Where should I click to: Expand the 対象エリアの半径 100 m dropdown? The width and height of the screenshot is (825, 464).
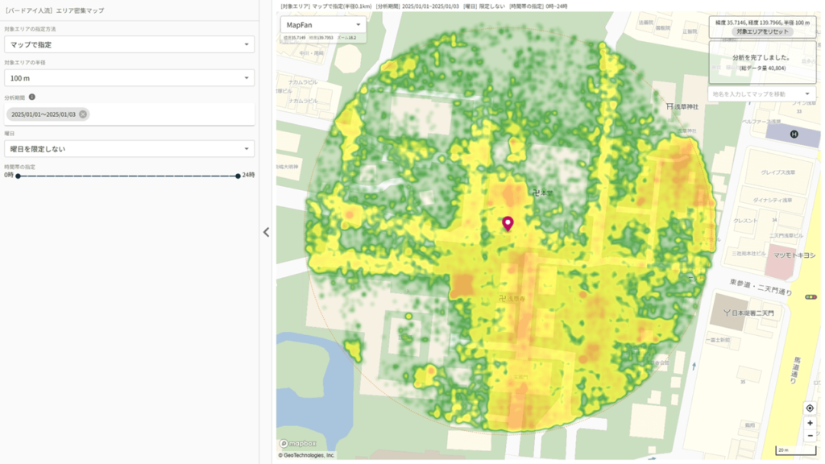point(129,78)
